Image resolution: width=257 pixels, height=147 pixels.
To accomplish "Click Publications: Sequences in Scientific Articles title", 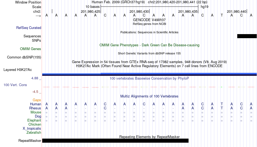I will [x=149, y=32].
